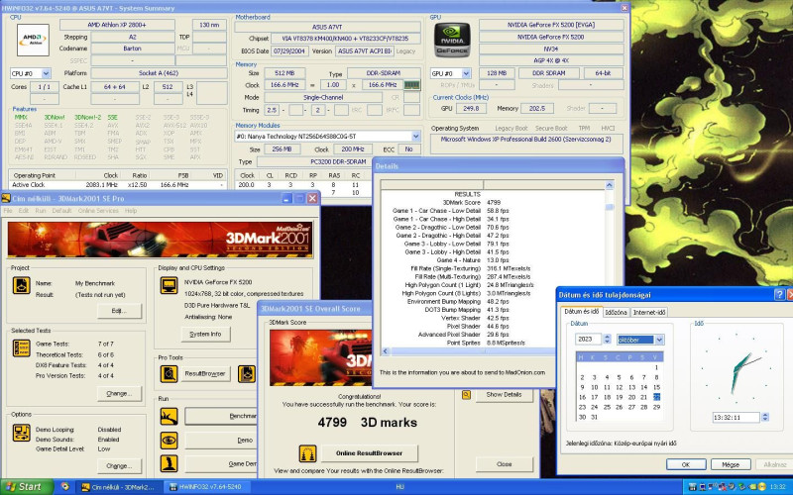This screenshot has height=495, width=793.
Task: Click the Selected Tests checklist icon
Action: (21, 348)
